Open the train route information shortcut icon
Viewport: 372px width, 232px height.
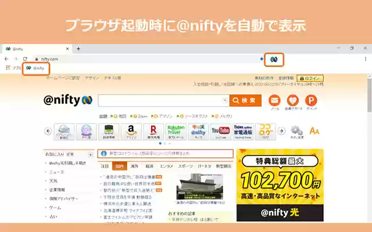[109, 132]
